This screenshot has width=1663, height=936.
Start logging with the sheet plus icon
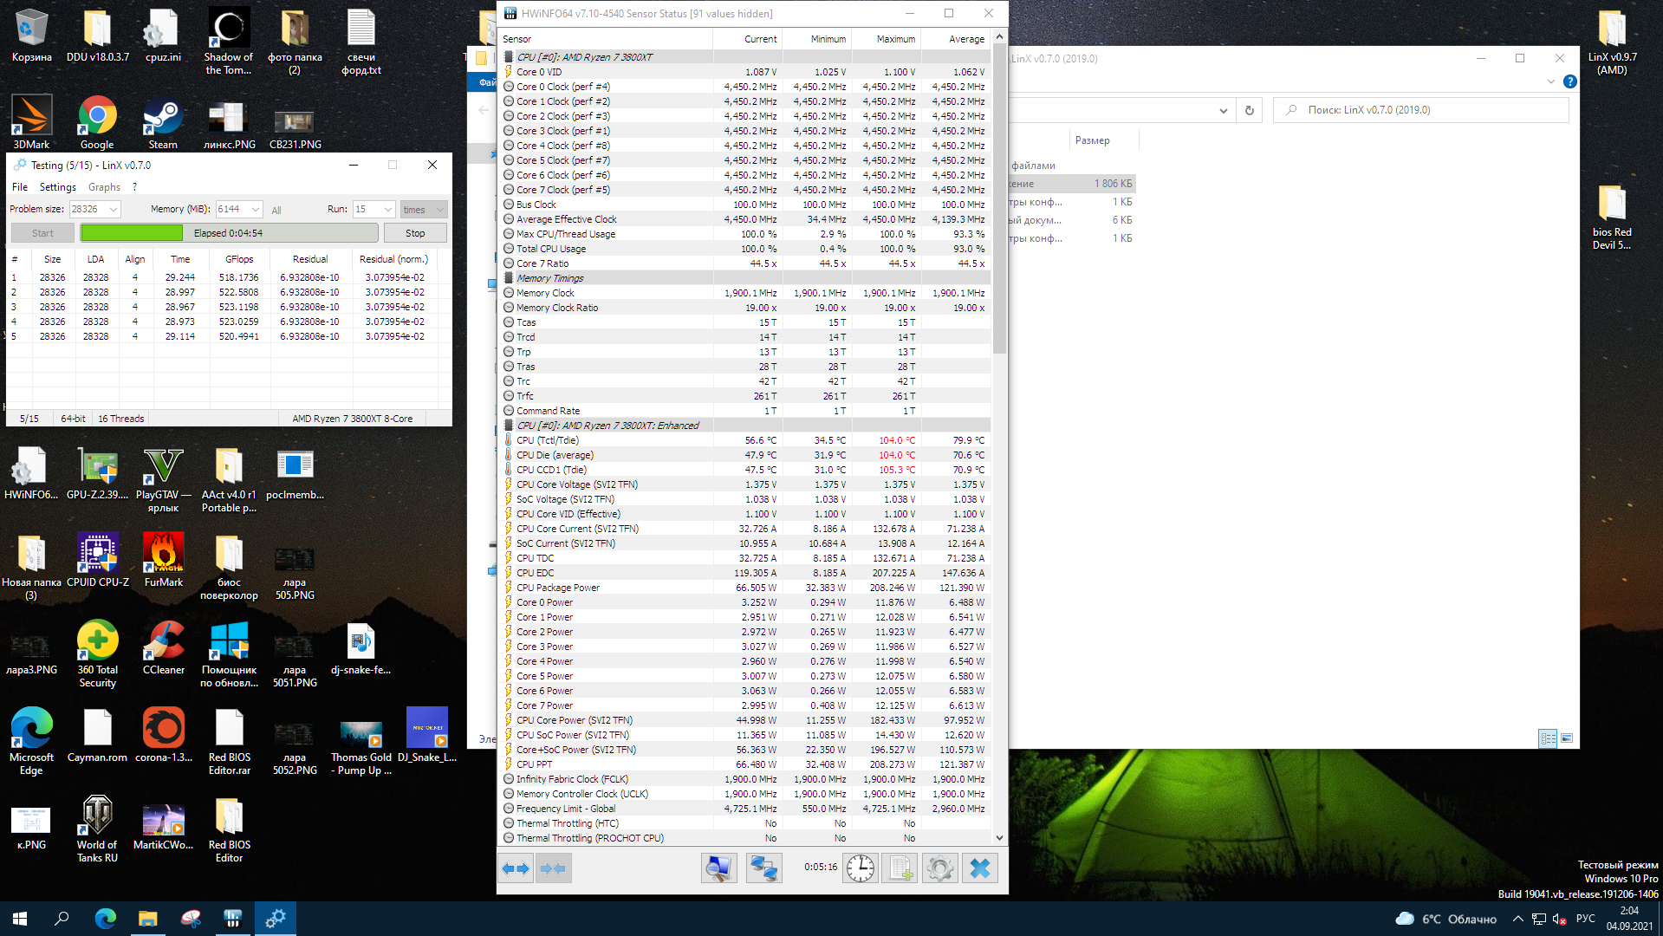tap(900, 868)
